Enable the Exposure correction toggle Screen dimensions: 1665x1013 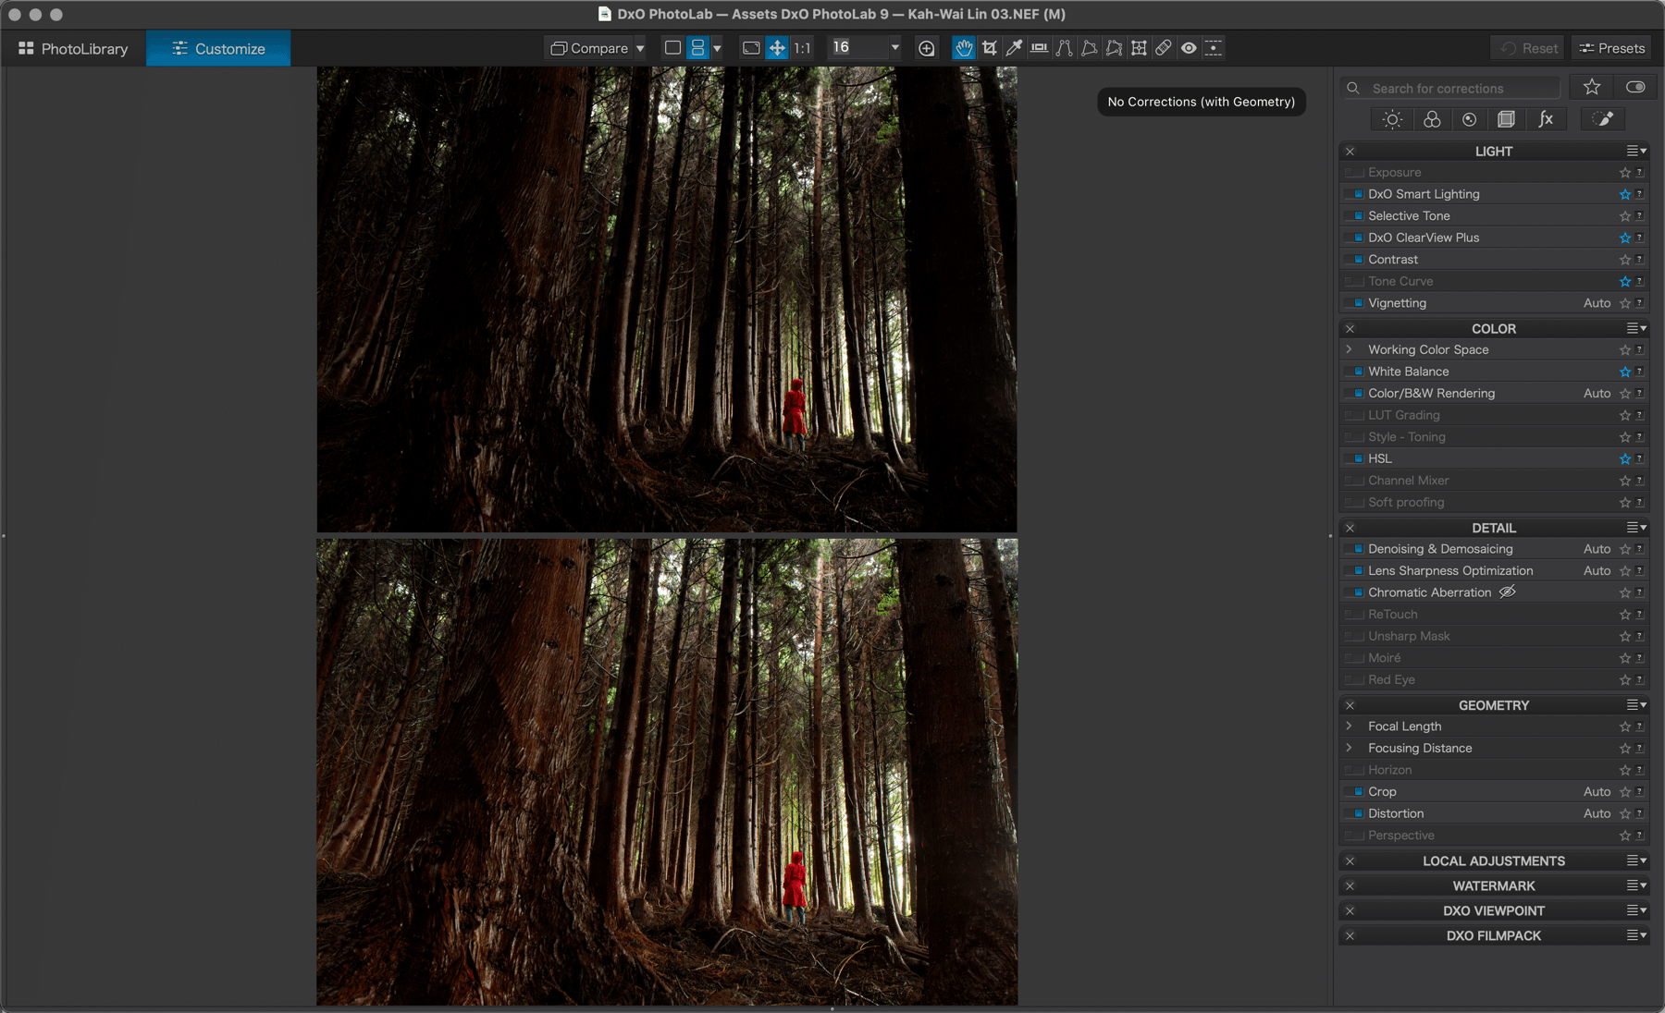click(x=1355, y=173)
